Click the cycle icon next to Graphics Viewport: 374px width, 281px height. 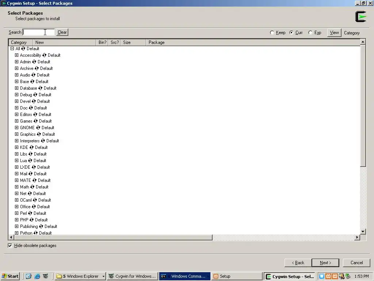point(39,134)
